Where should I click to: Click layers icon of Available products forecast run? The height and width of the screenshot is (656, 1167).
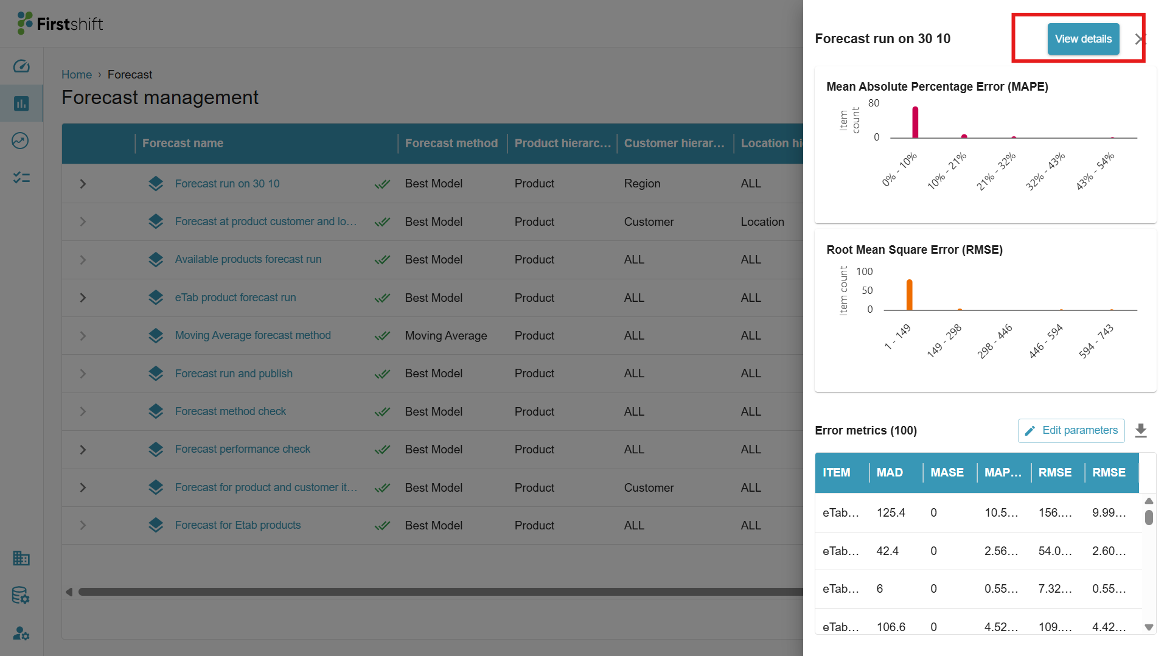[x=156, y=260]
